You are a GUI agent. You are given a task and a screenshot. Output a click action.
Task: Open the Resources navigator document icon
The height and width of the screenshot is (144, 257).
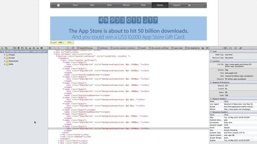click(14, 48)
